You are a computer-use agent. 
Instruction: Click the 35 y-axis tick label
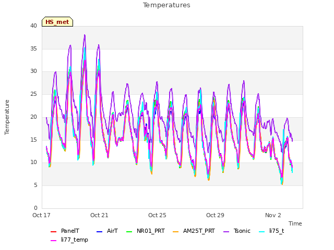(x=33, y=48)
